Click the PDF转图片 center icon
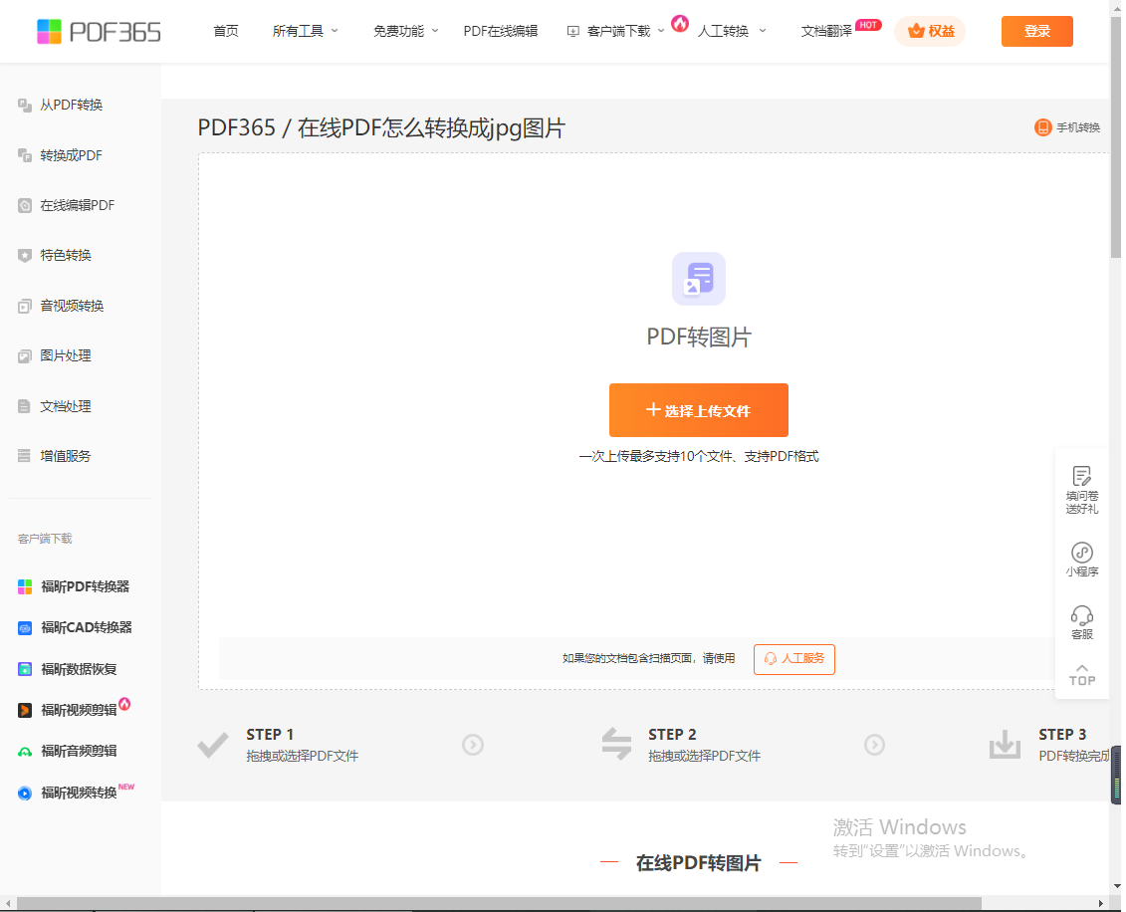1126x912 pixels. click(x=699, y=279)
